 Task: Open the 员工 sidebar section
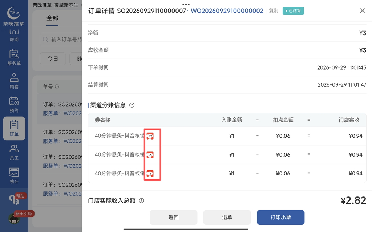click(14, 152)
